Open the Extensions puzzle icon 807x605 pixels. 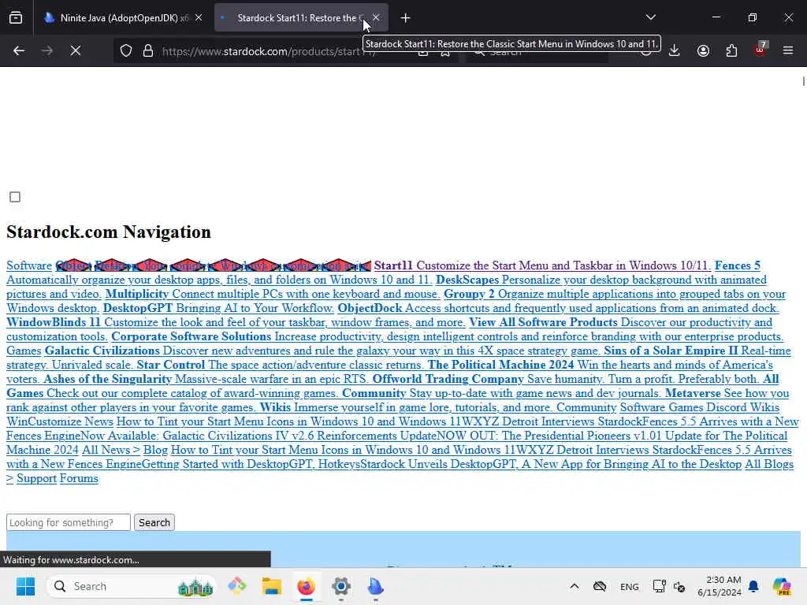[731, 50]
